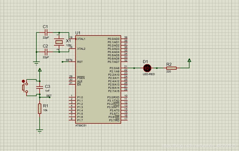Select the 'C1' reference label
Viewport: 239px width, 151px height.
click(45, 27)
